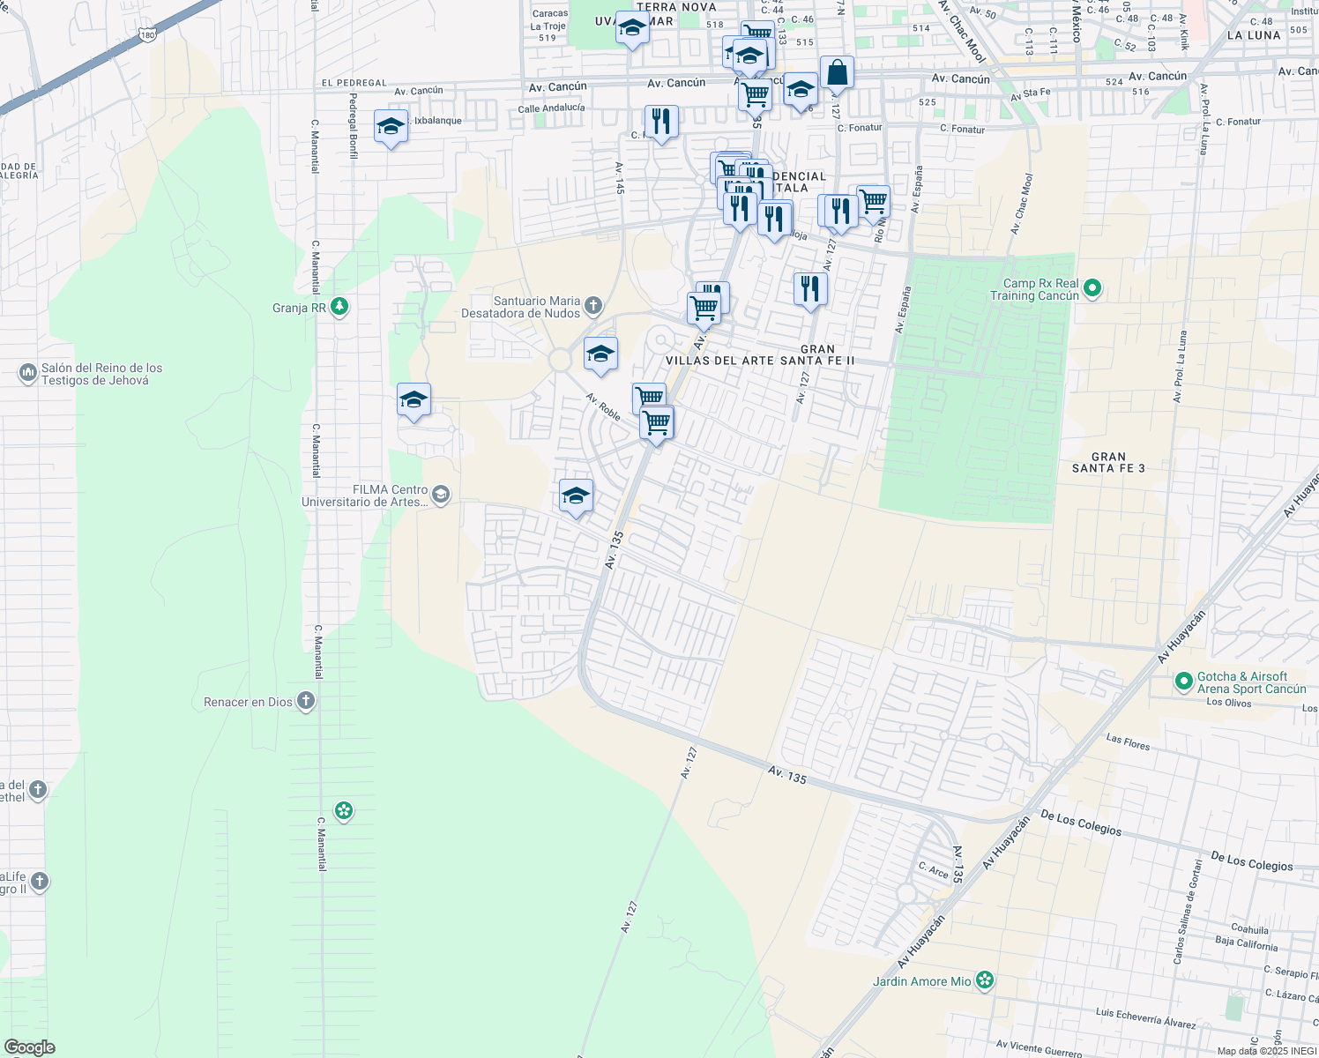Click the VILLAS DEL ARTE SANTA FE II label
This screenshot has height=1058, width=1319.
click(760, 360)
